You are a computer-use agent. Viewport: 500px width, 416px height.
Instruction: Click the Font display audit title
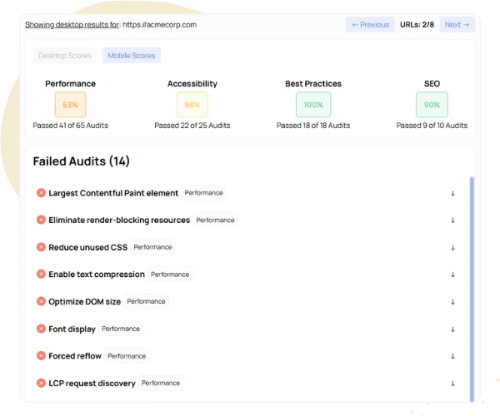pyautogui.click(x=72, y=329)
